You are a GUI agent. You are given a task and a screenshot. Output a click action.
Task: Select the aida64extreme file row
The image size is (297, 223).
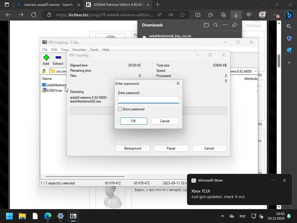[54, 85]
